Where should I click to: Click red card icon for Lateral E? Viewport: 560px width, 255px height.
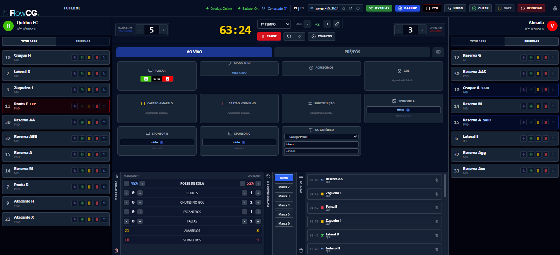pyautogui.click(x=546, y=139)
